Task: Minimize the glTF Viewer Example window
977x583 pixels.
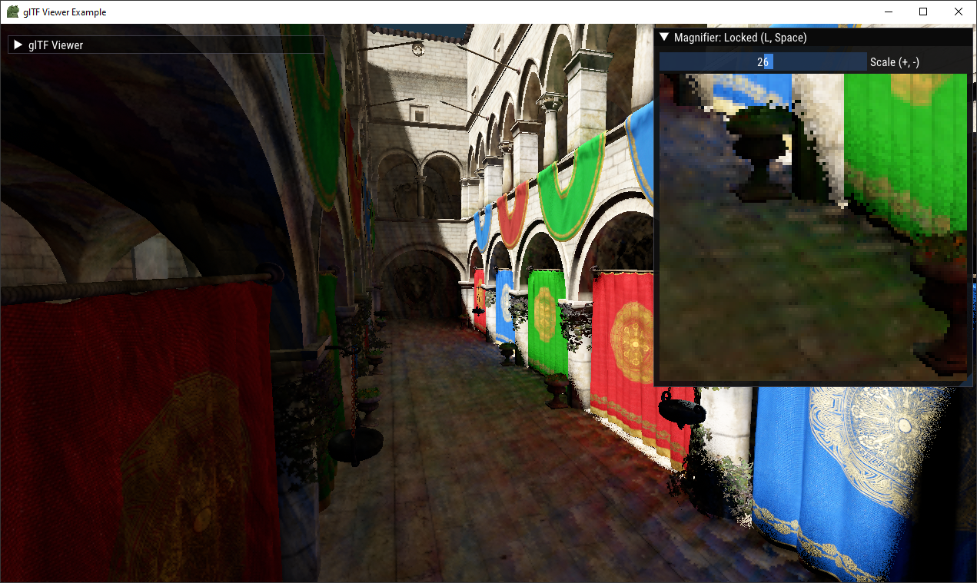Action: click(x=889, y=12)
